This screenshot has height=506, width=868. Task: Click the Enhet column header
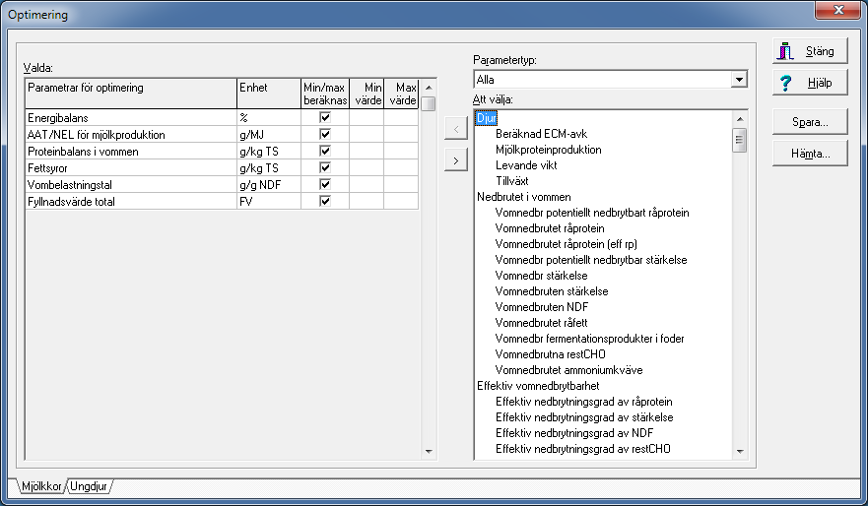point(269,94)
